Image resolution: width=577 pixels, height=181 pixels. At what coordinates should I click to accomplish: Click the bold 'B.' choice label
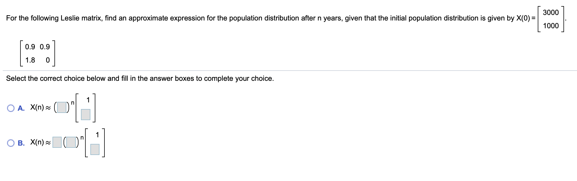tap(21, 143)
